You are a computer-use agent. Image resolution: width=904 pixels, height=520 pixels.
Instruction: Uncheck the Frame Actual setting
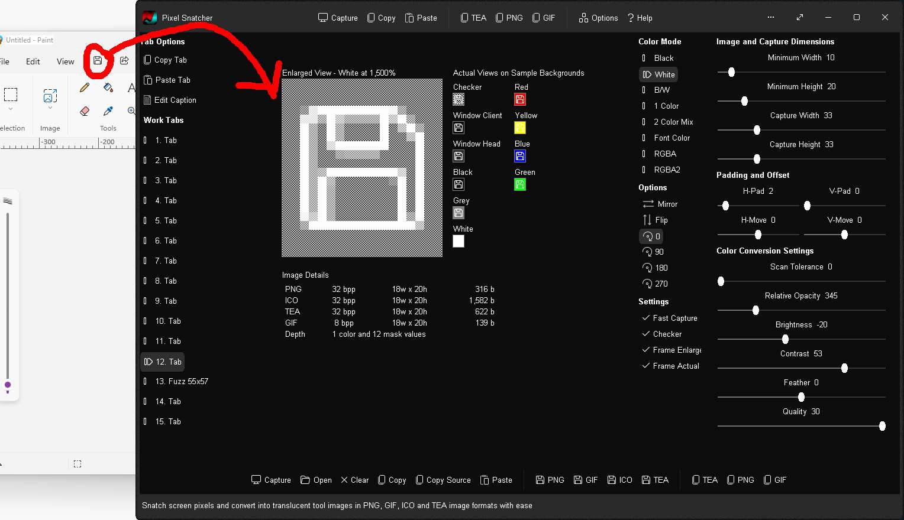[646, 366]
